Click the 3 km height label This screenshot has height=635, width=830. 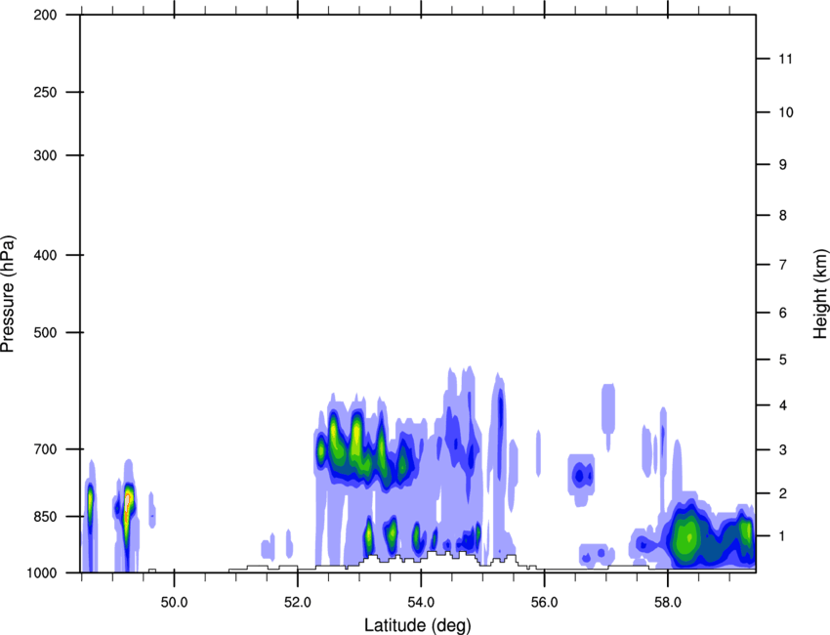pyautogui.click(x=783, y=450)
